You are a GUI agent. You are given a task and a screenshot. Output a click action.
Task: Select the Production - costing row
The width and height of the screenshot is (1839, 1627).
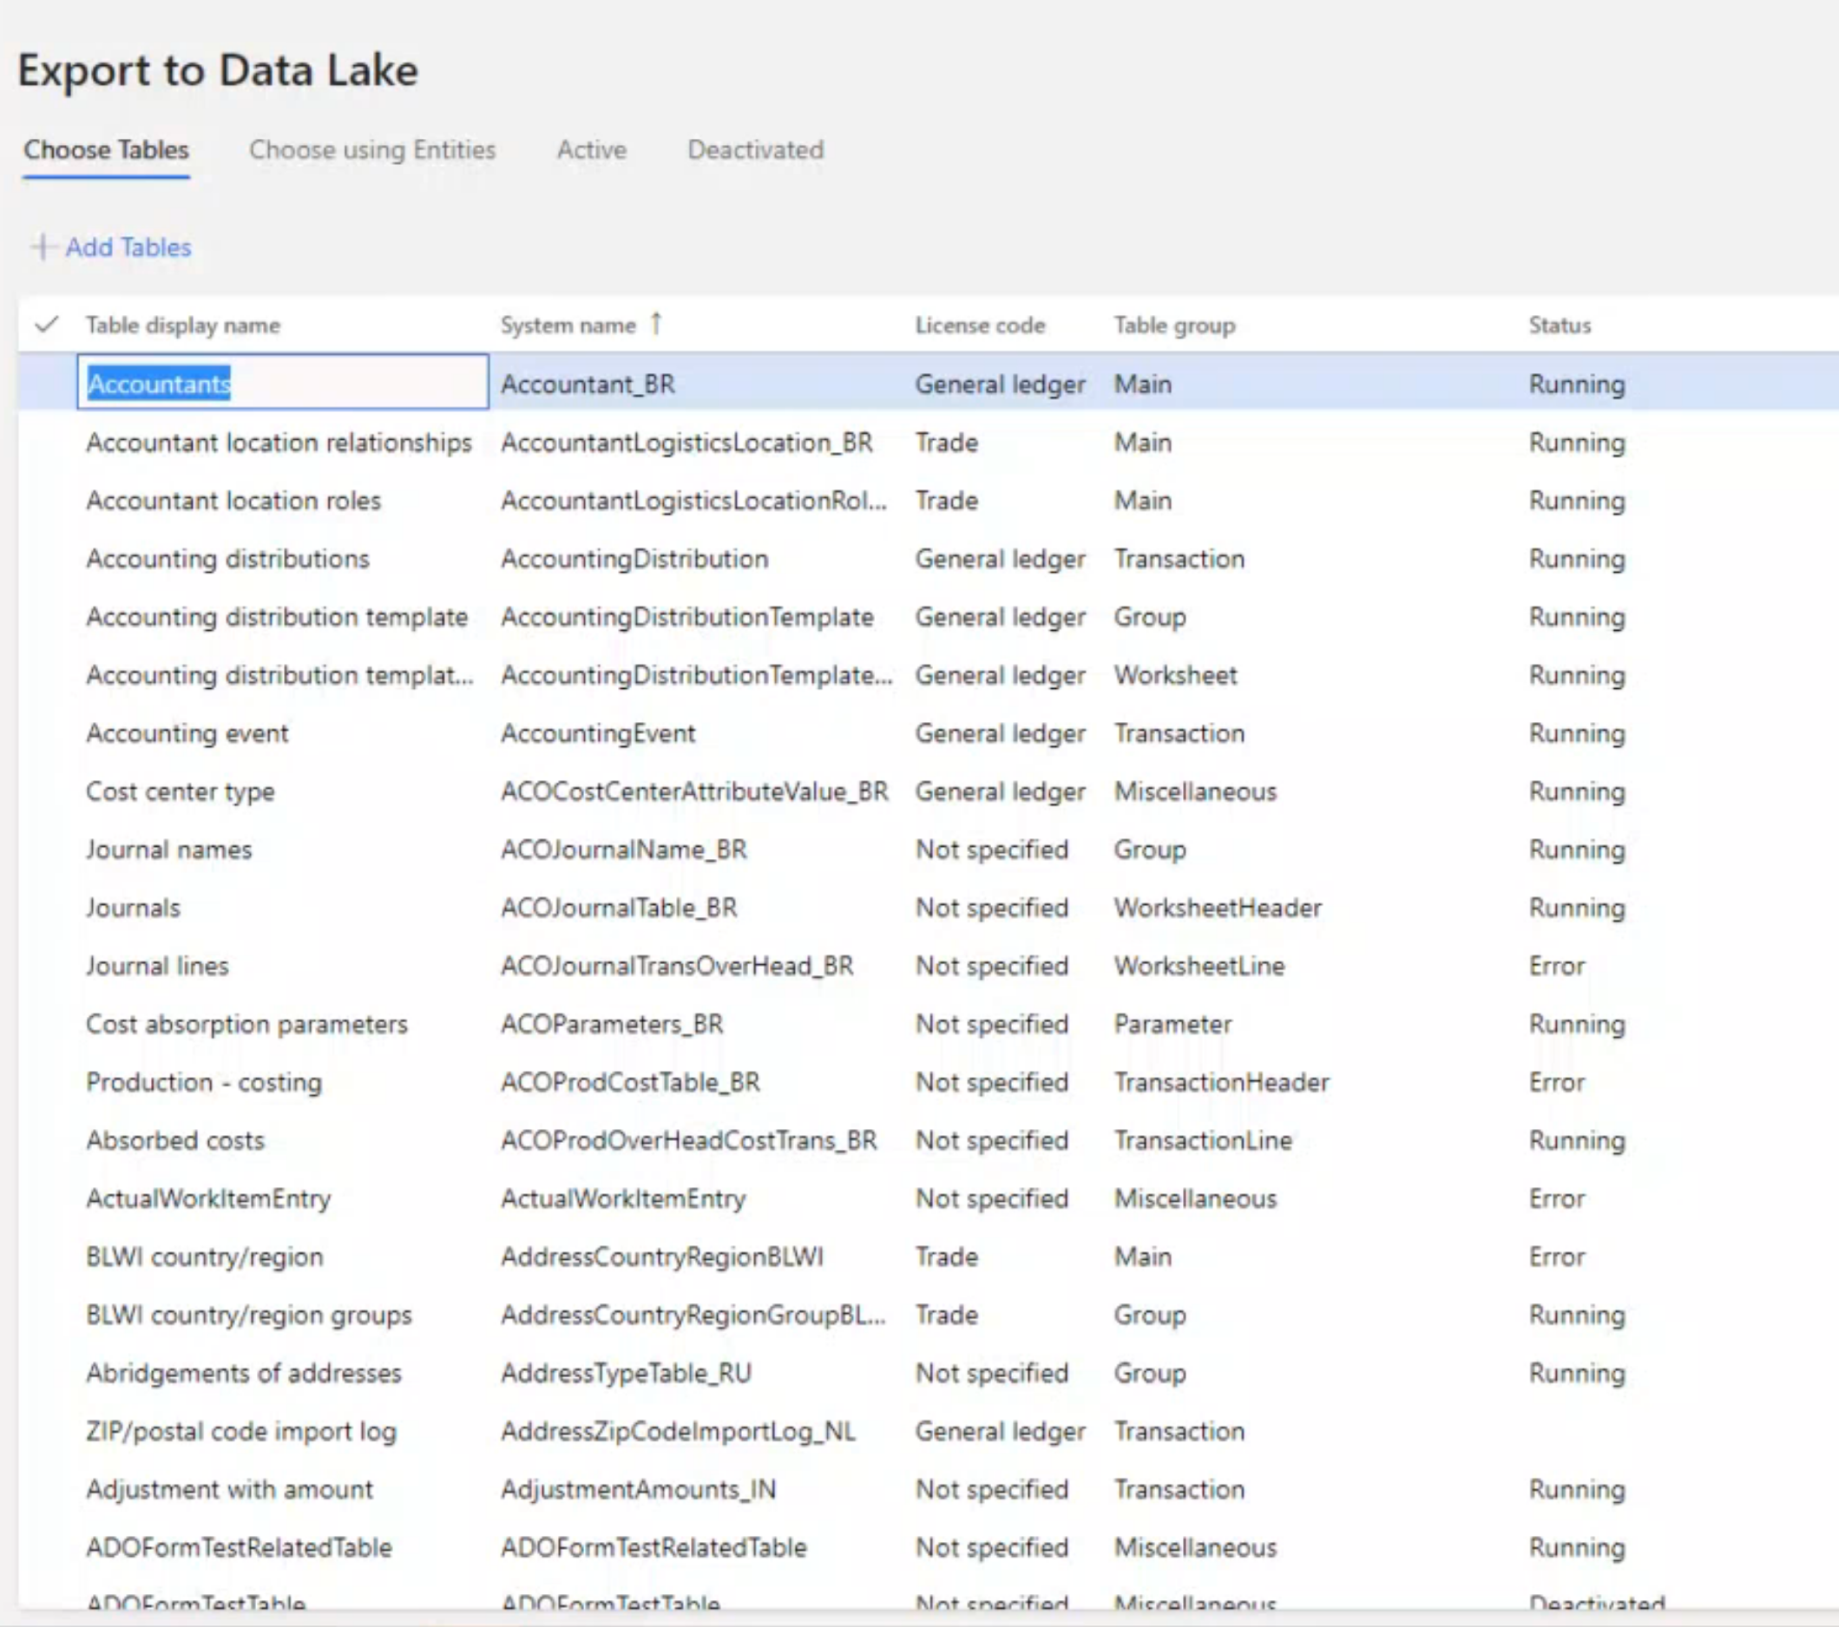tap(204, 1082)
